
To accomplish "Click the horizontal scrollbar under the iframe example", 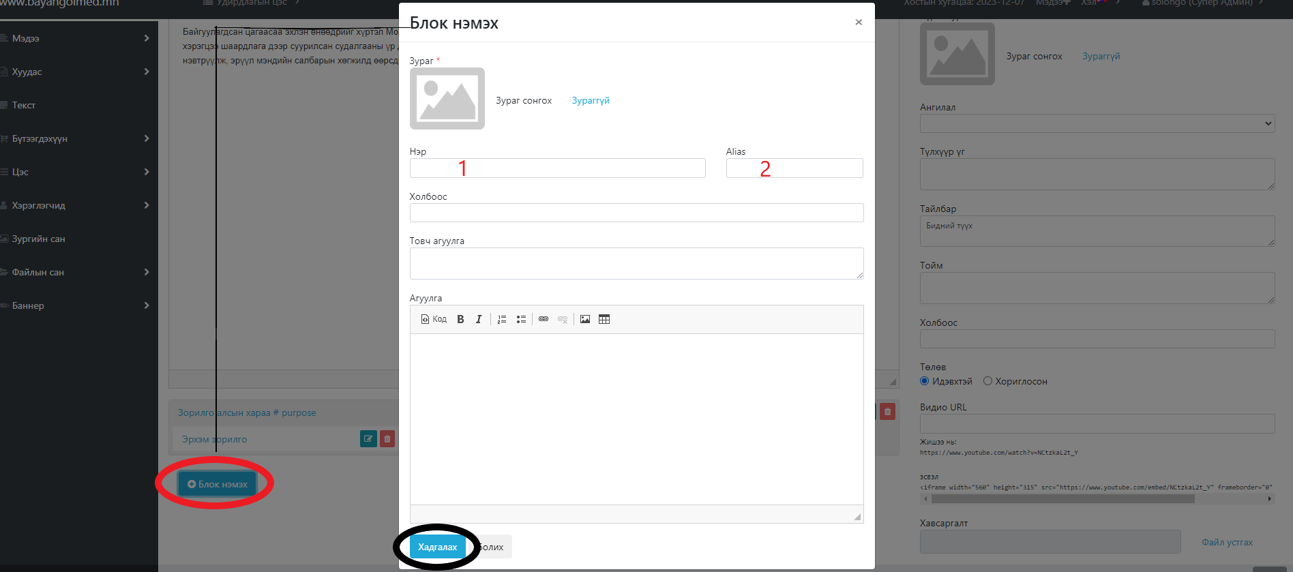I will click(1062, 499).
